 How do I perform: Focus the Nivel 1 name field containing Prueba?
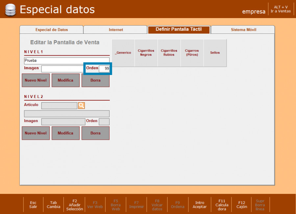pos(67,61)
